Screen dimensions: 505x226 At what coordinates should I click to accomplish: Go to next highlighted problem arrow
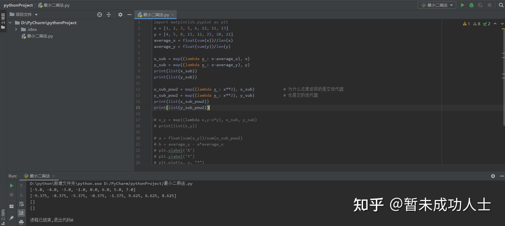(502, 24)
